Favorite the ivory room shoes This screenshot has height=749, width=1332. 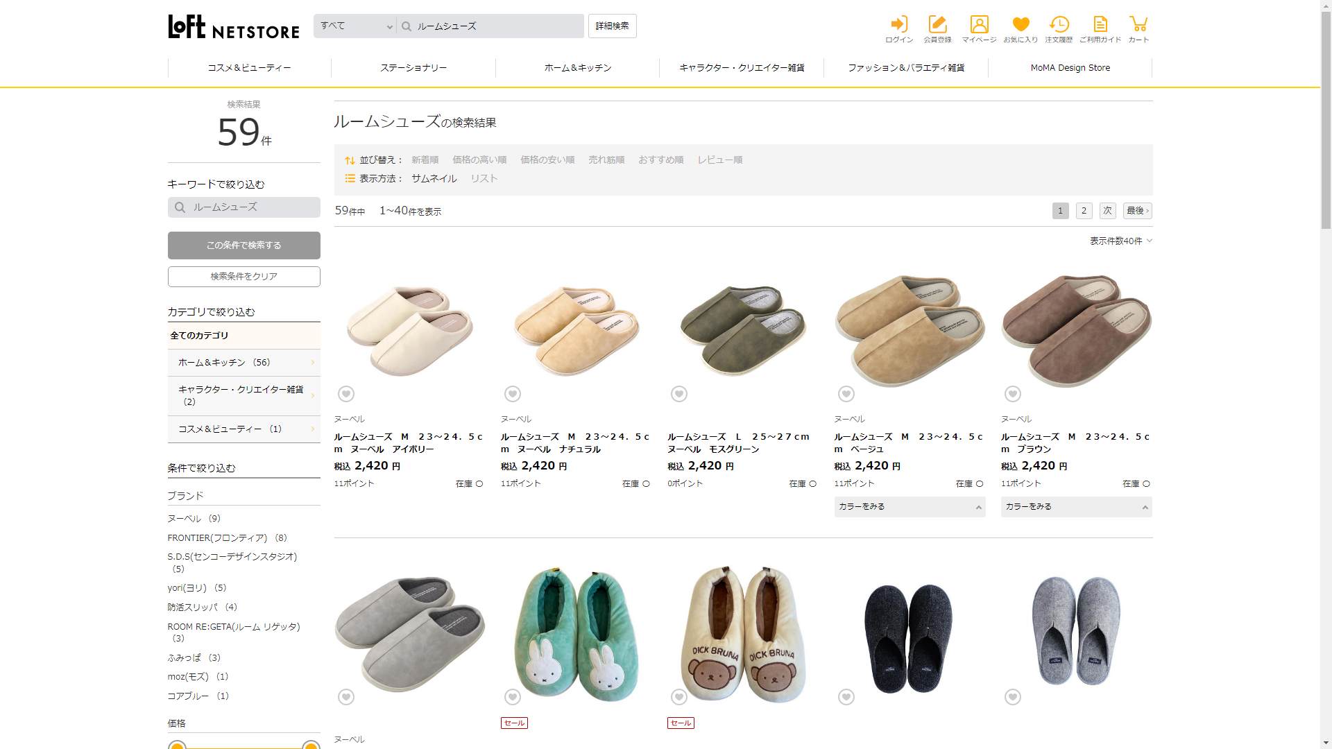[346, 394]
